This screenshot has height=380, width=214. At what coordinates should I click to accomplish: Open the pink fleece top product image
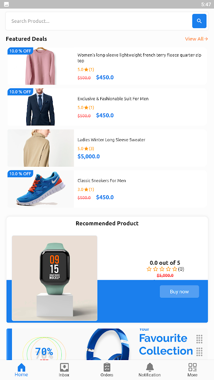(x=40, y=66)
